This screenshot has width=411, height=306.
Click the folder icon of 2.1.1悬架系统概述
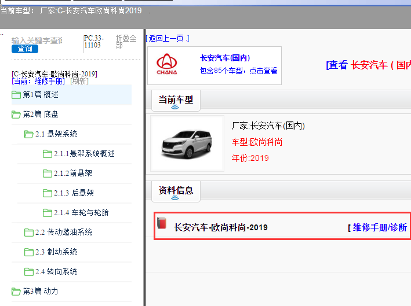(48, 154)
